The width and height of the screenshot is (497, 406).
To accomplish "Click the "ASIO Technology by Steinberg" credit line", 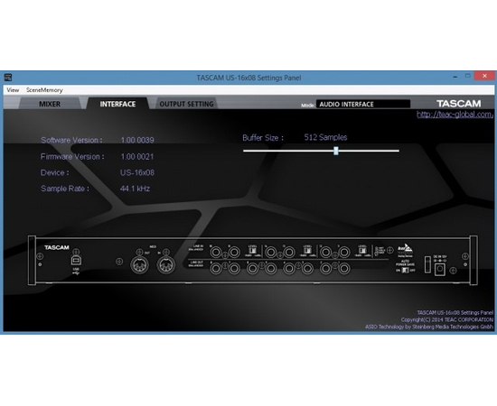I will [x=429, y=327].
